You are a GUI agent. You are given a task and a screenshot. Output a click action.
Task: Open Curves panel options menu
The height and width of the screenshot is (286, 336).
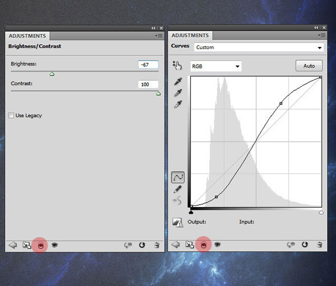(321, 35)
